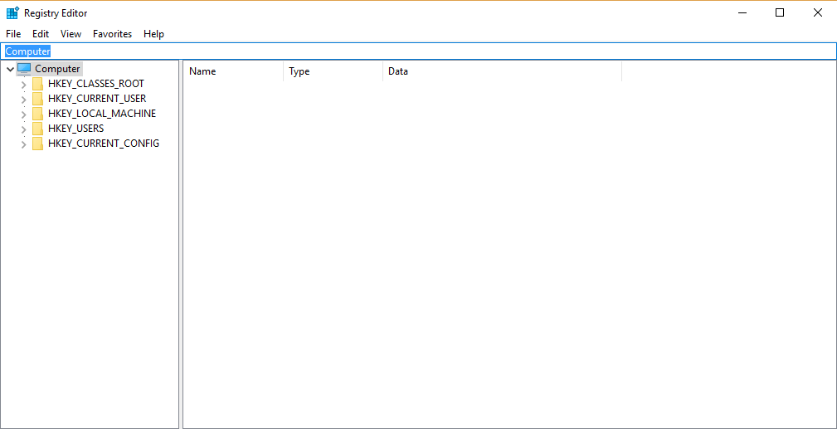Click the Data column header
This screenshot has height=429, width=837.
point(503,71)
